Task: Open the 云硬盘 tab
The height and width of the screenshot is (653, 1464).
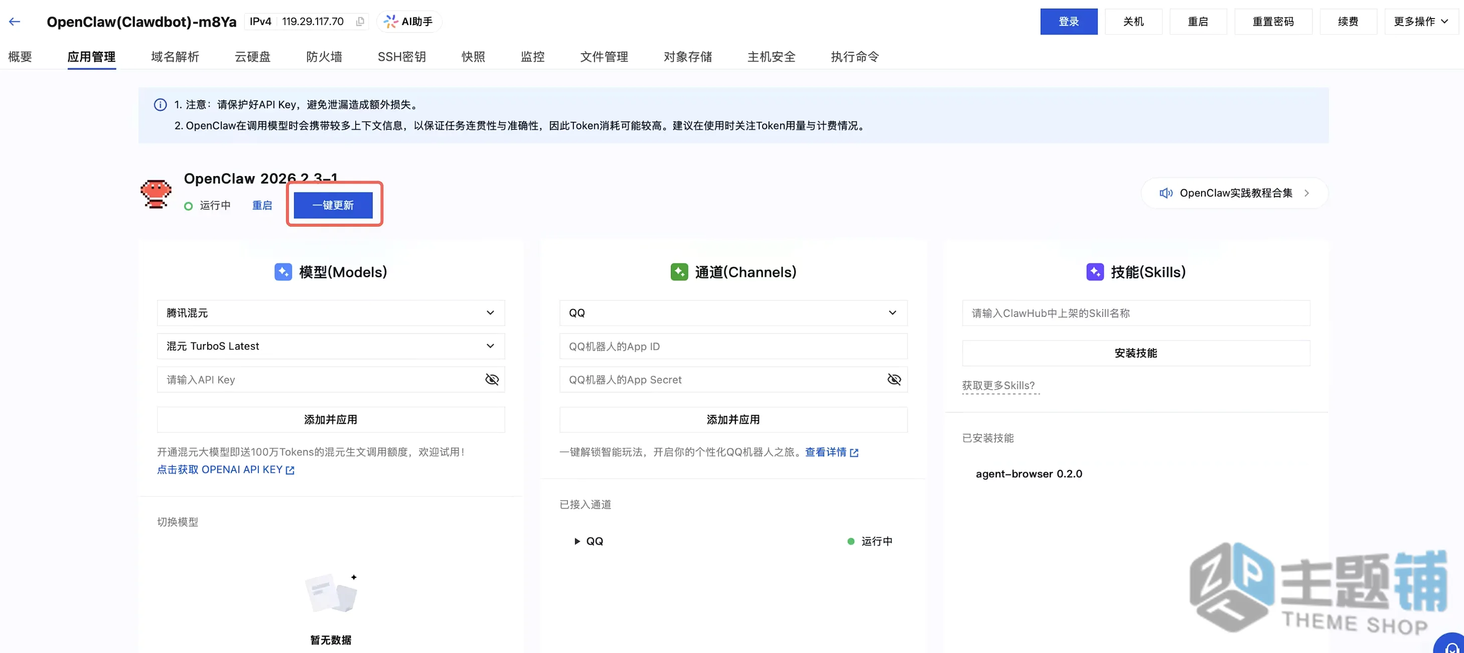Action: click(252, 57)
